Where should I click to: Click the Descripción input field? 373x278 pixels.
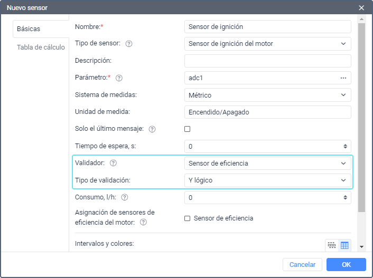(x=268, y=61)
